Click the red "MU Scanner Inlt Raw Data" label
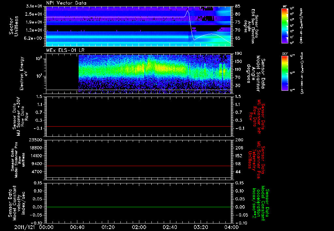Image resolution: width=334 pixels, height=231 pixels. [x=257, y=116]
